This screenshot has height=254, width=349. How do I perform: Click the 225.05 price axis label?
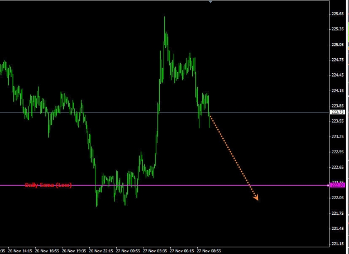click(x=337, y=45)
